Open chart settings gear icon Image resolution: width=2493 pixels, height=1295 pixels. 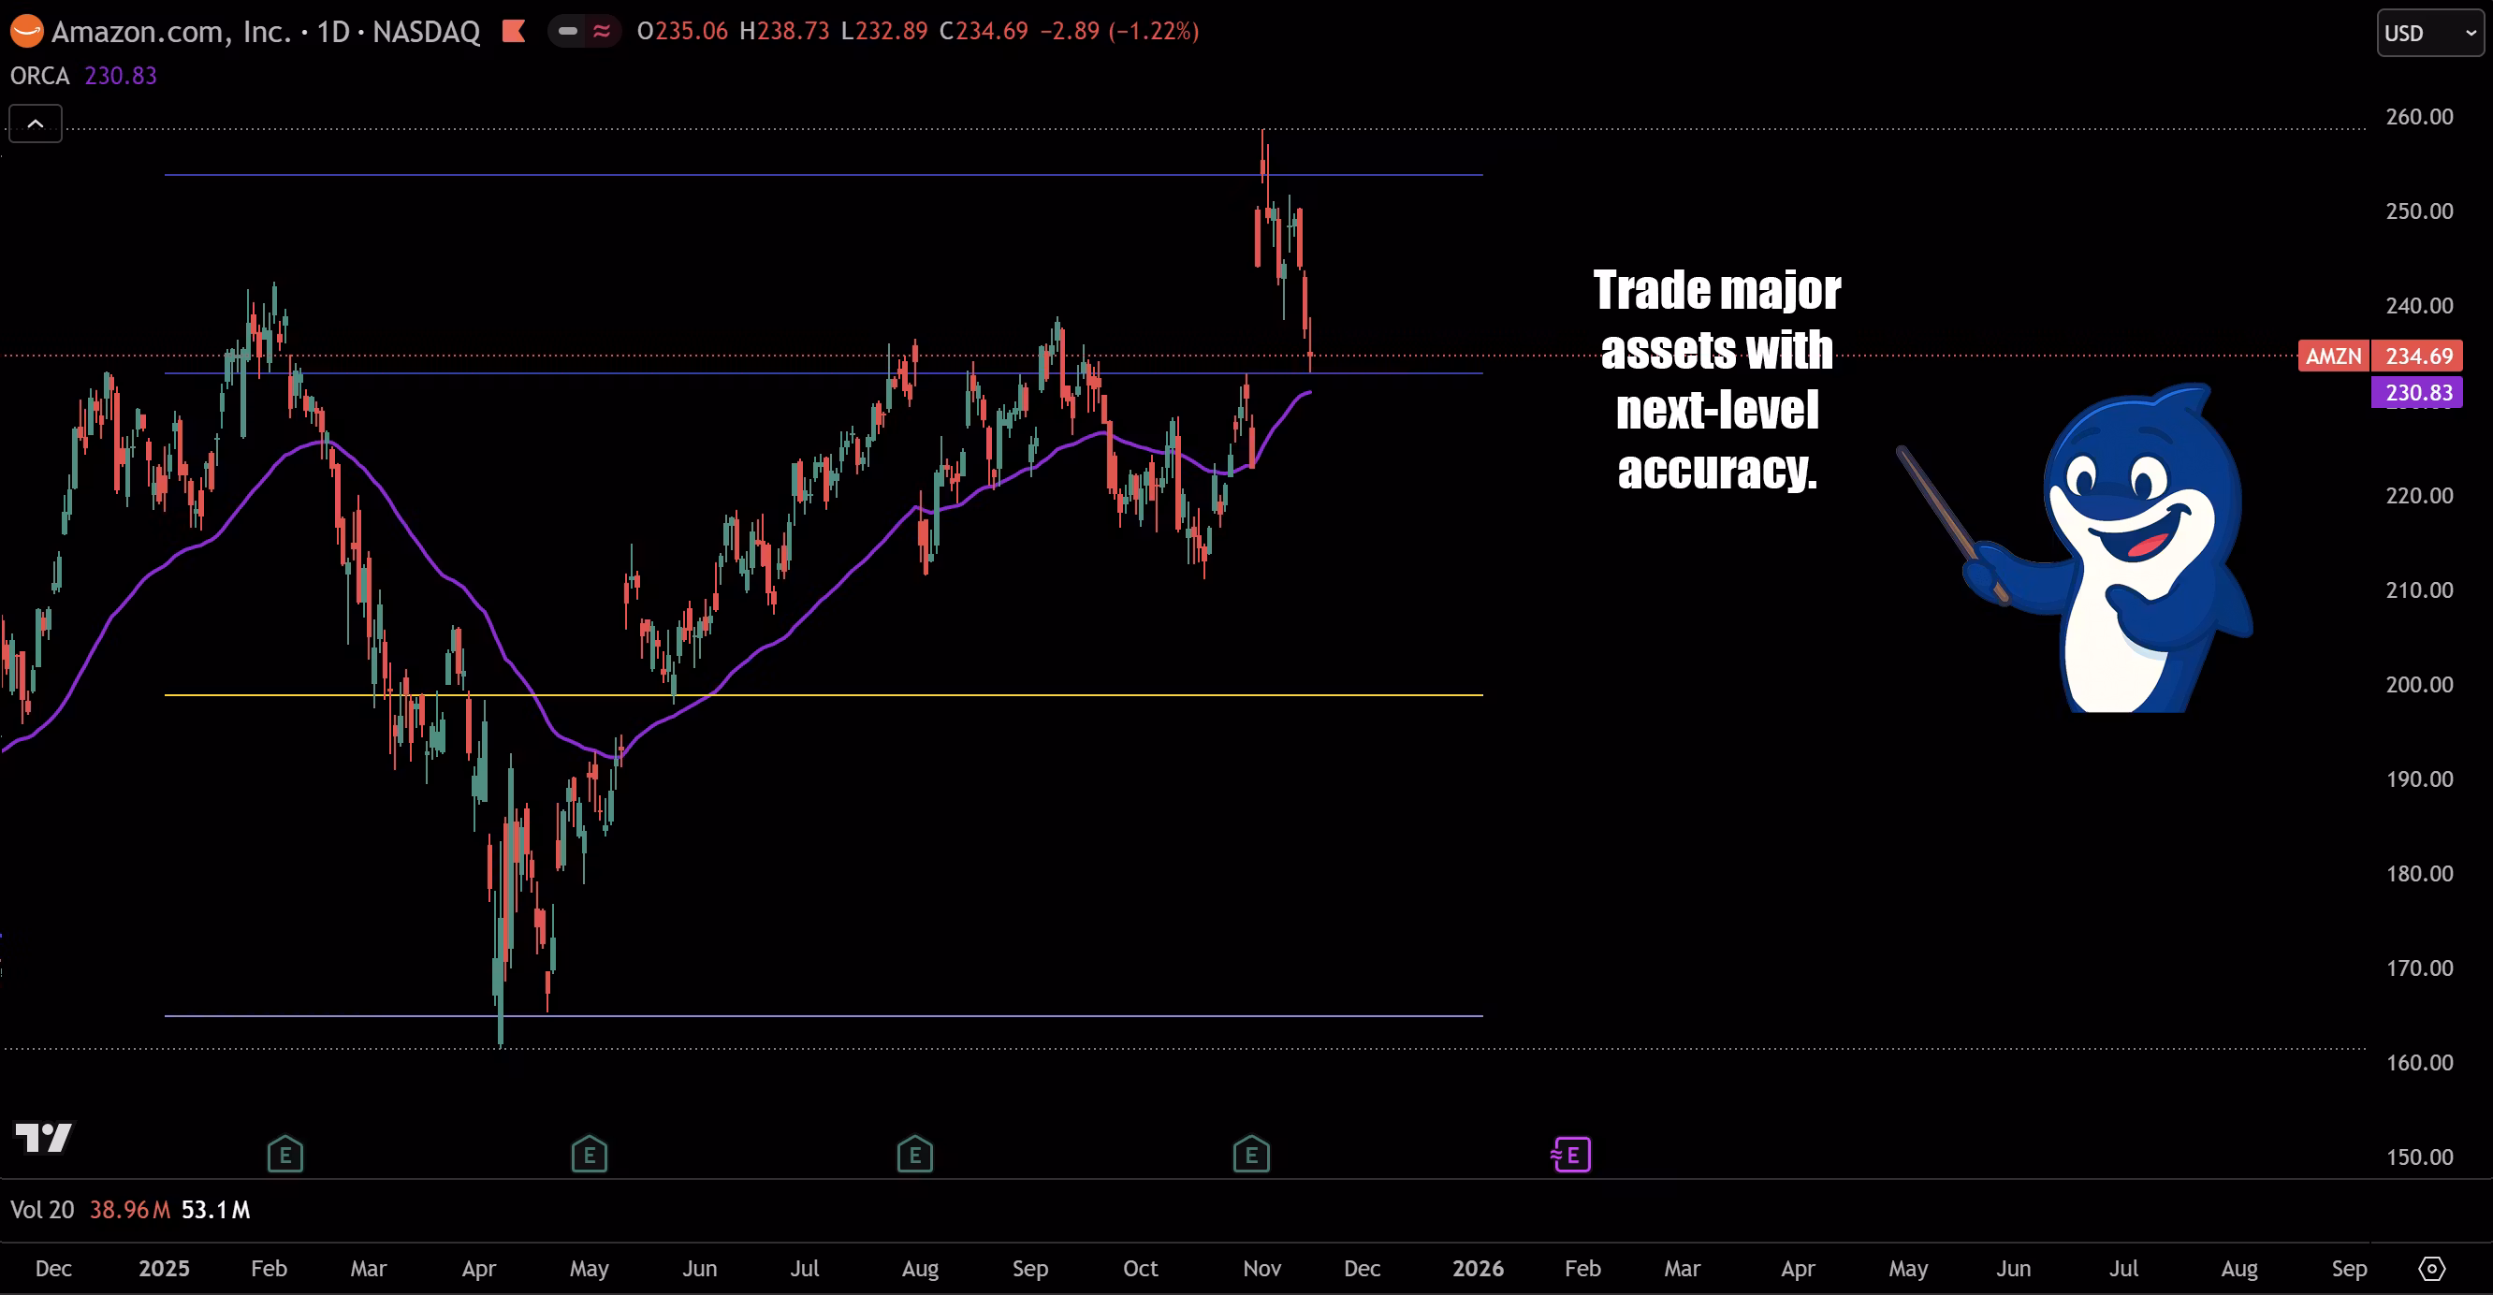[x=2431, y=1268]
